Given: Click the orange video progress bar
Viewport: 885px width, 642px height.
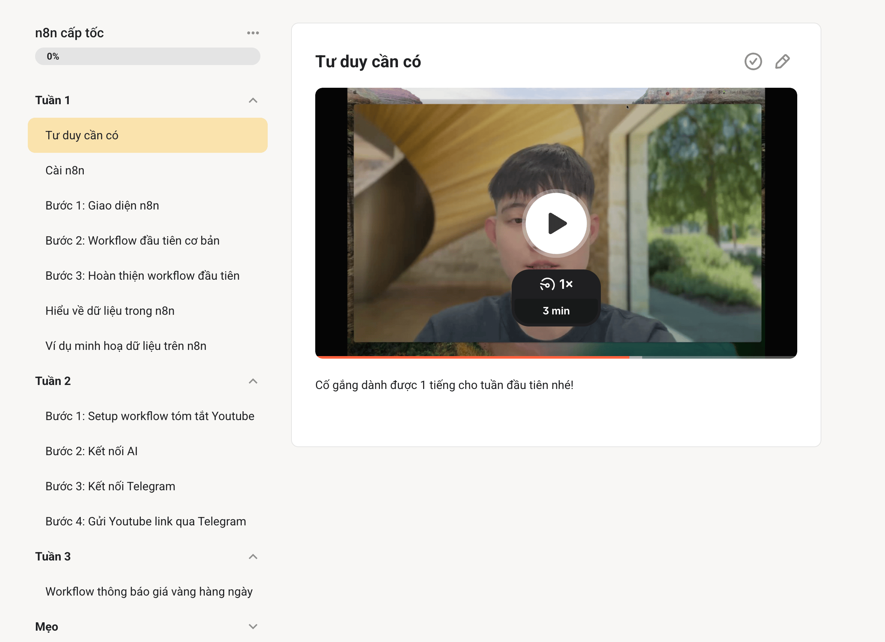Looking at the screenshot, I should pyautogui.click(x=472, y=356).
